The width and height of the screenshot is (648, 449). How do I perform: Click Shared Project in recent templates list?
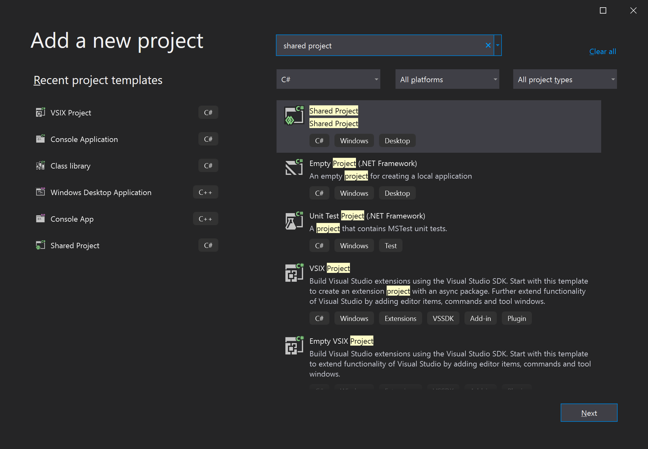click(75, 245)
